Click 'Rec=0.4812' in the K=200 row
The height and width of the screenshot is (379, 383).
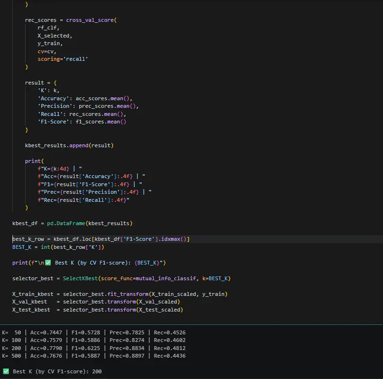tap(170, 348)
